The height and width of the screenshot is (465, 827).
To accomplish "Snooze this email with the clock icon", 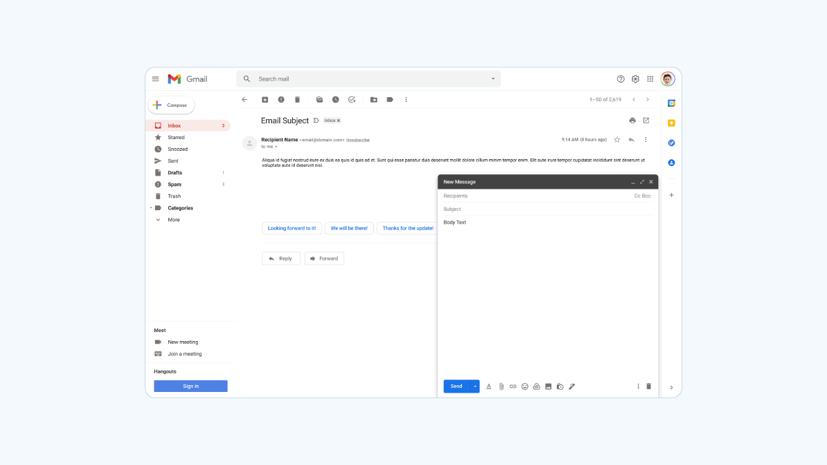I will pyautogui.click(x=336, y=100).
